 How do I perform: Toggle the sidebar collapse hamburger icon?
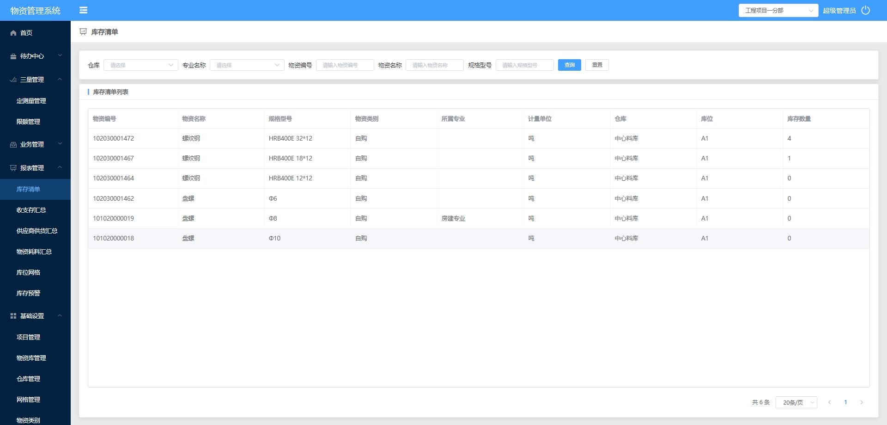pos(83,10)
